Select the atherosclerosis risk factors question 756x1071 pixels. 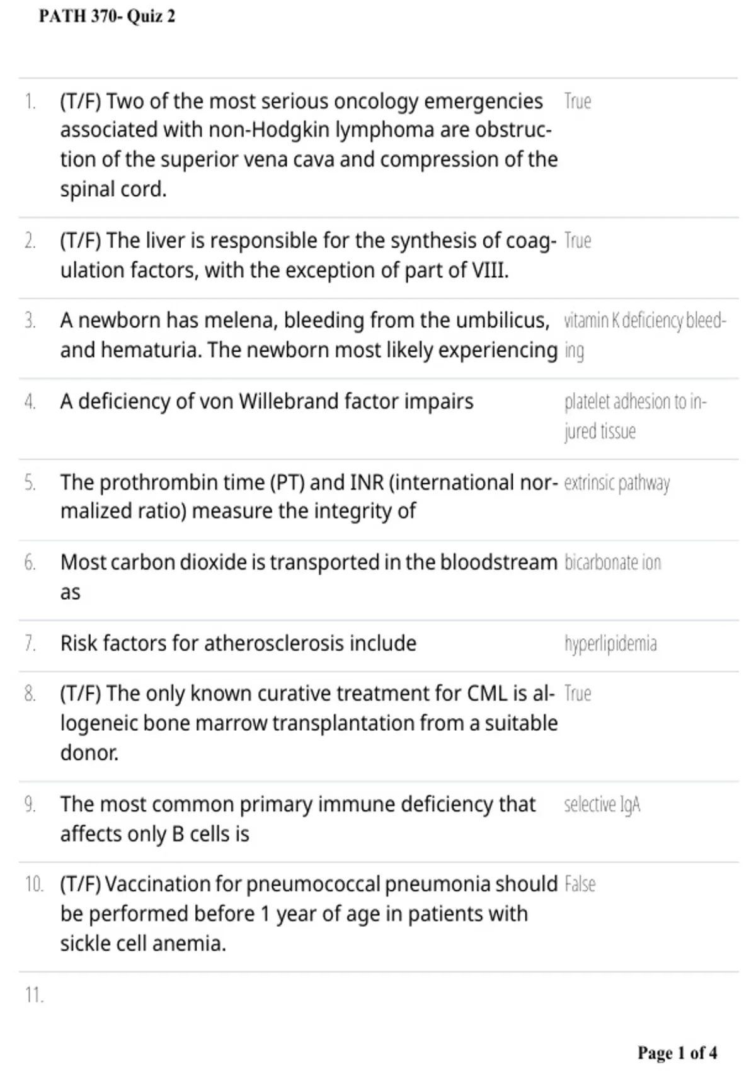238,643
